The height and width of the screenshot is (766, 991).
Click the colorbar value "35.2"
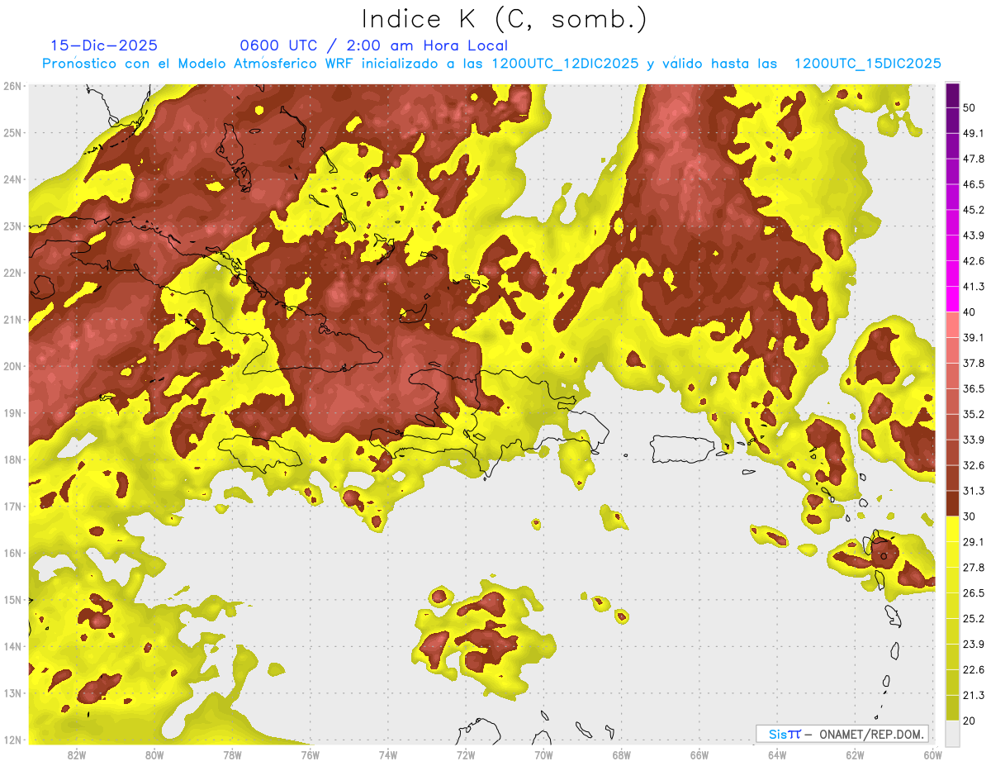(x=974, y=414)
